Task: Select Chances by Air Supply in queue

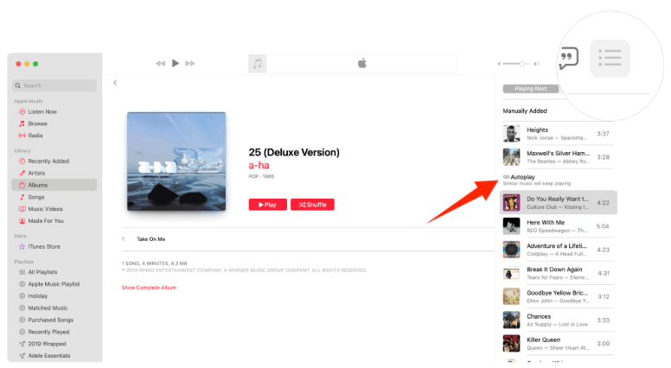Action: (x=559, y=320)
